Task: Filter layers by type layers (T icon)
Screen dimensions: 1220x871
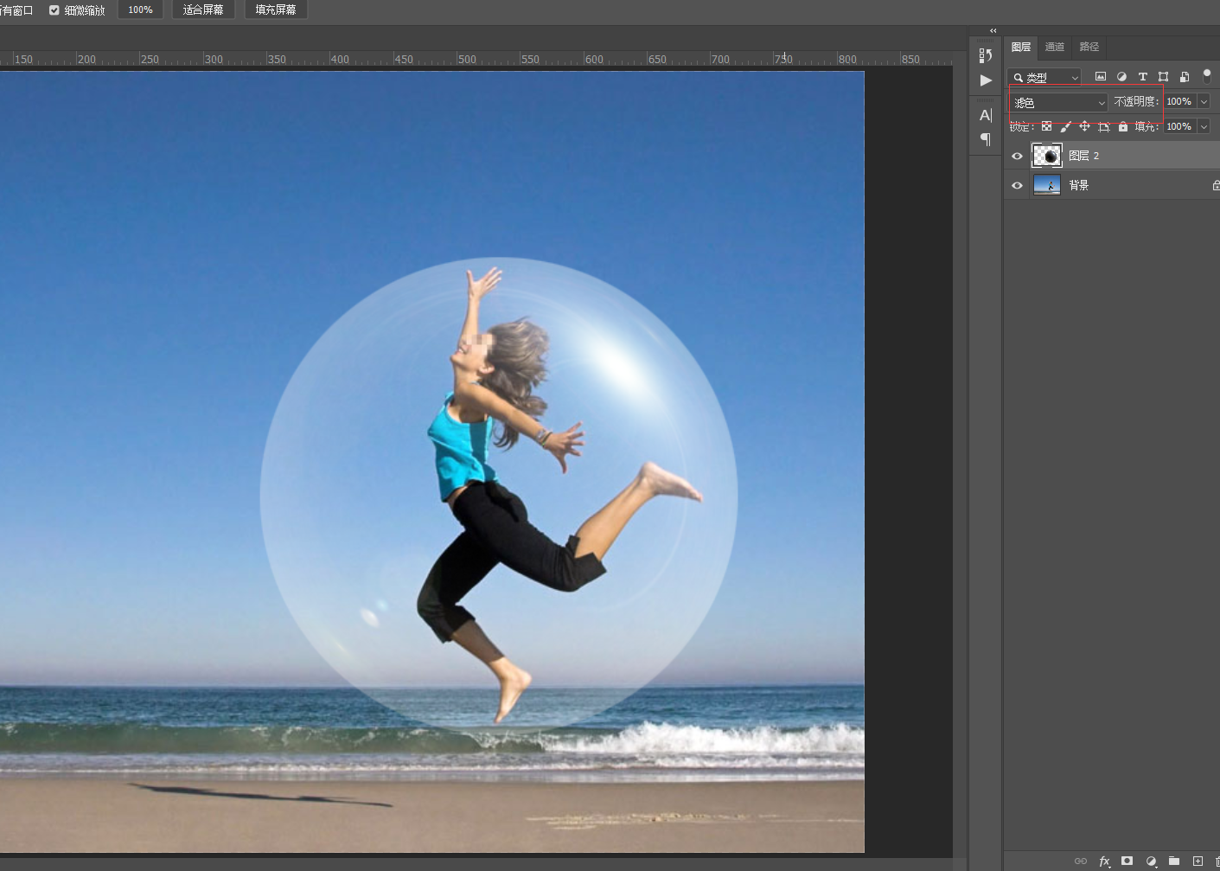Action: (1142, 77)
